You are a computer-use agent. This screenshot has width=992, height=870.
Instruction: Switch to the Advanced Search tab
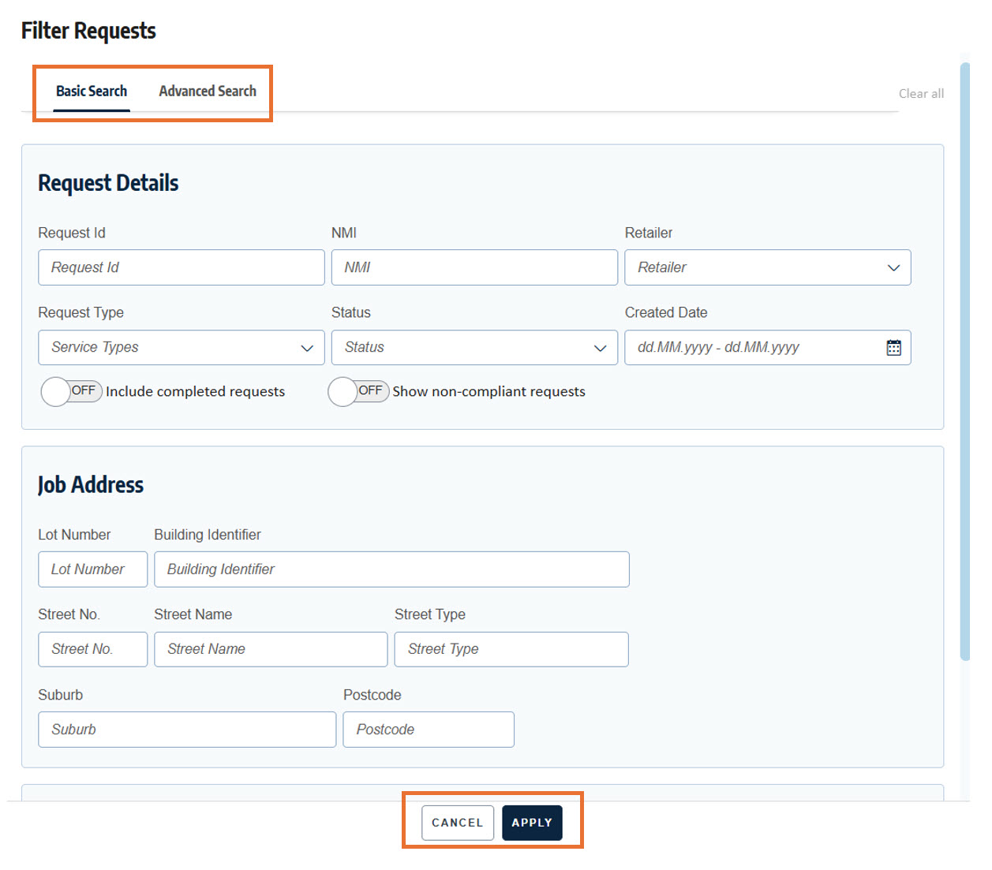(208, 91)
